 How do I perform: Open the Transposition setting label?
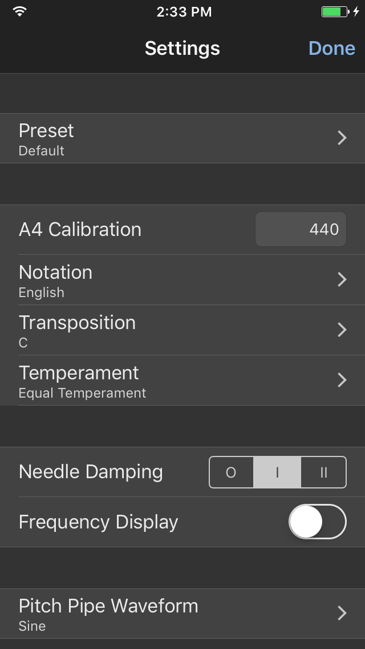tap(77, 323)
